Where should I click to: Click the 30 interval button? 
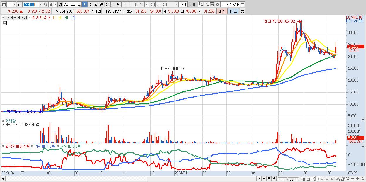point(153,4)
